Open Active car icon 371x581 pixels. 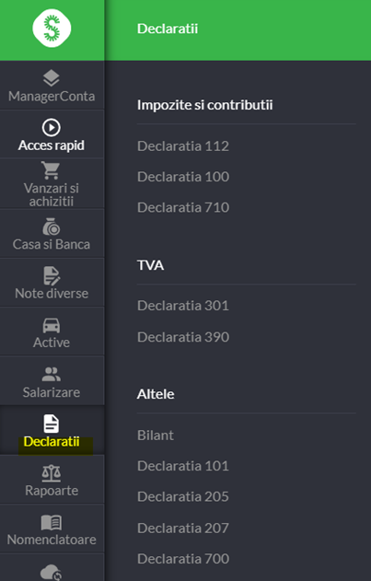click(x=52, y=326)
